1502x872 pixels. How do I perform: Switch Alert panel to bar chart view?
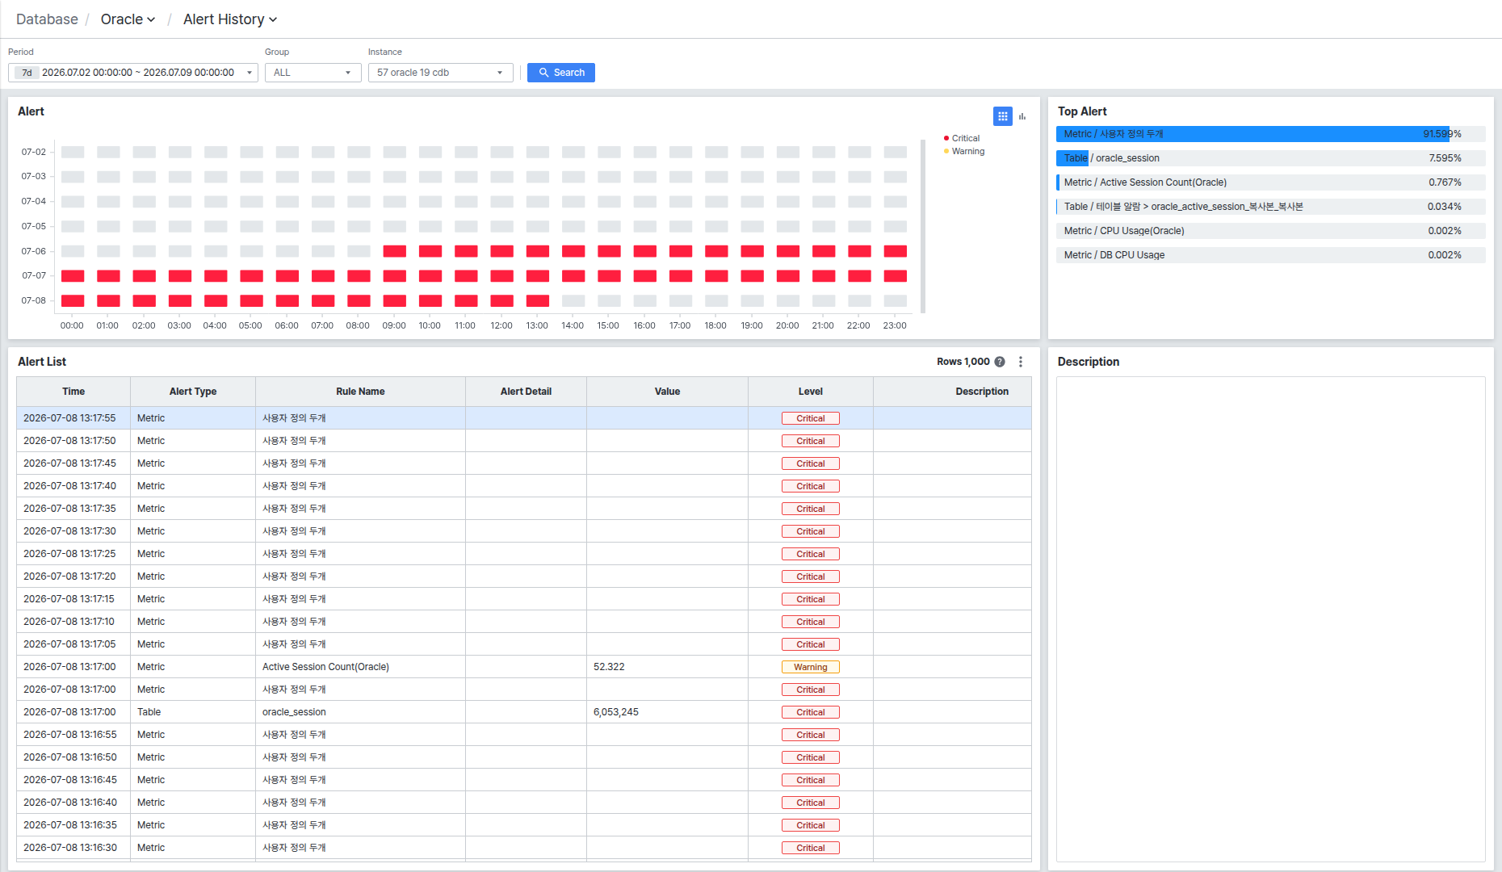point(1022,116)
